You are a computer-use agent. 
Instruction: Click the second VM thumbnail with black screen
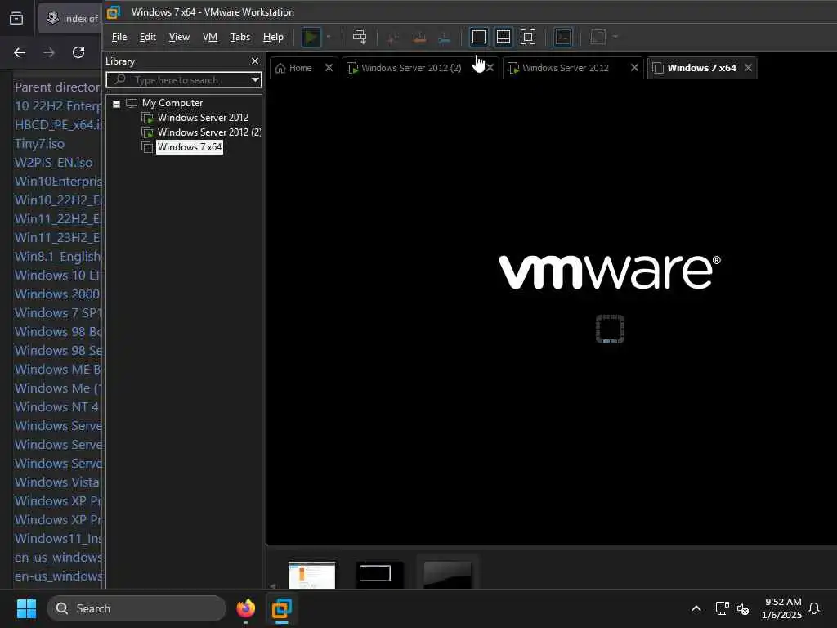379,575
